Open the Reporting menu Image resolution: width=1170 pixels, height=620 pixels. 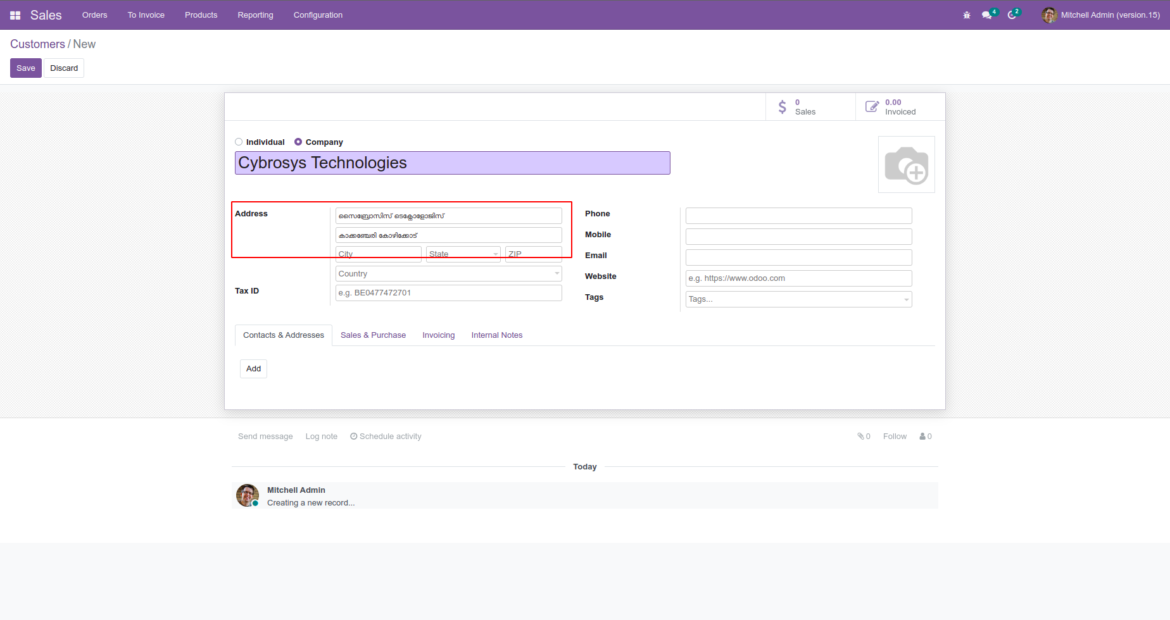point(256,15)
